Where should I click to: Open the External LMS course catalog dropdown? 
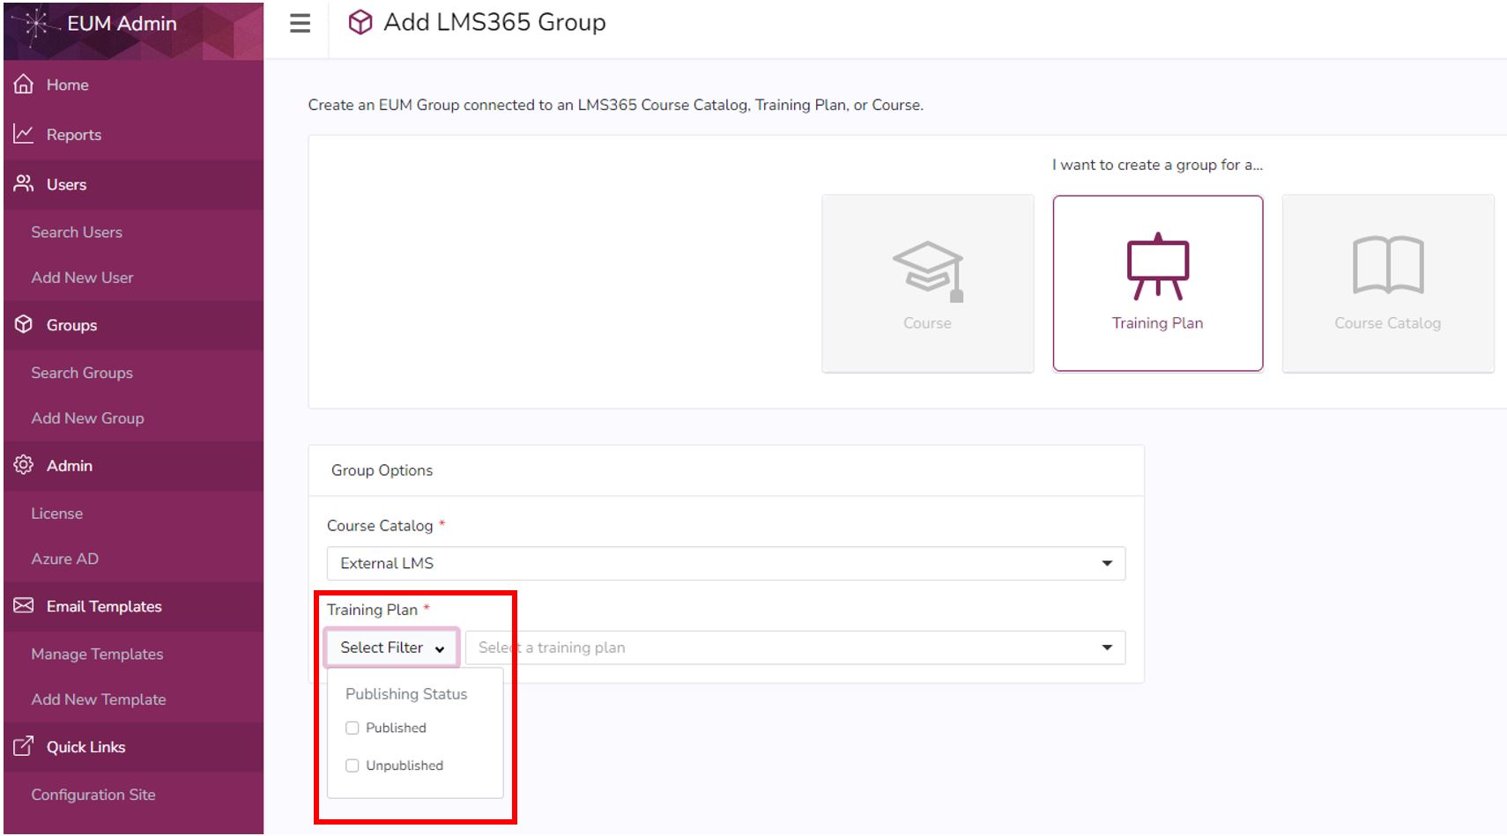pos(726,563)
